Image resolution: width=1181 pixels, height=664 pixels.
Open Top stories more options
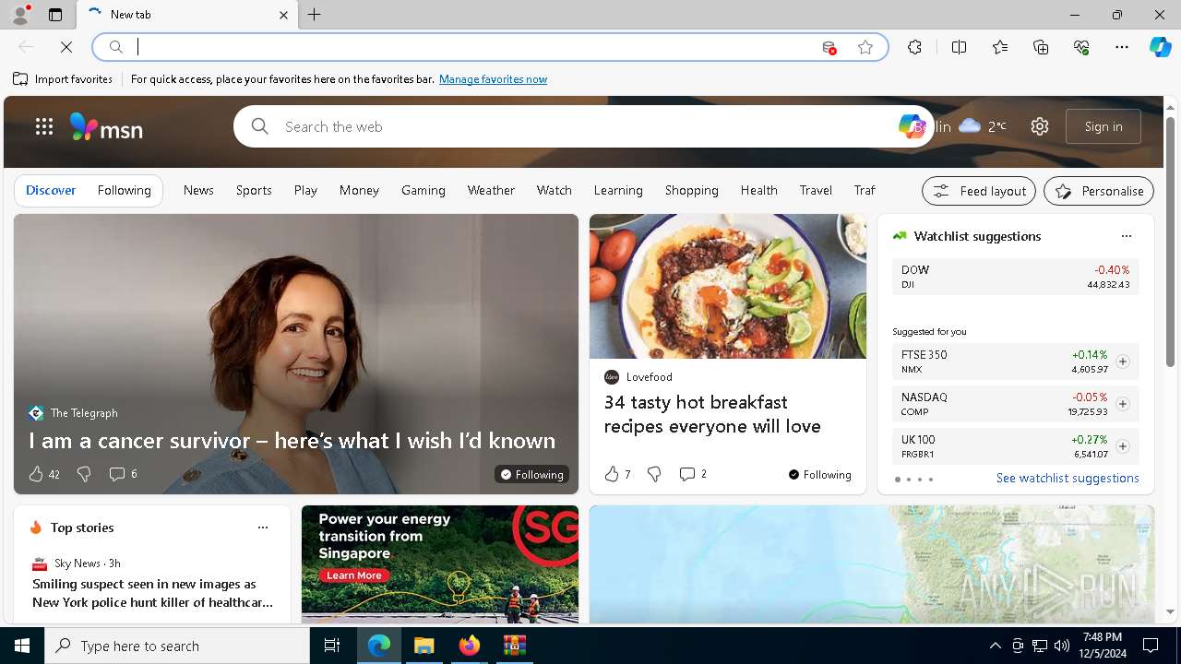click(263, 528)
